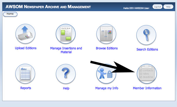This screenshot has height=107, width=177.
Task: Click the Member Information clipboard icon
Action: tap(147, 74)
